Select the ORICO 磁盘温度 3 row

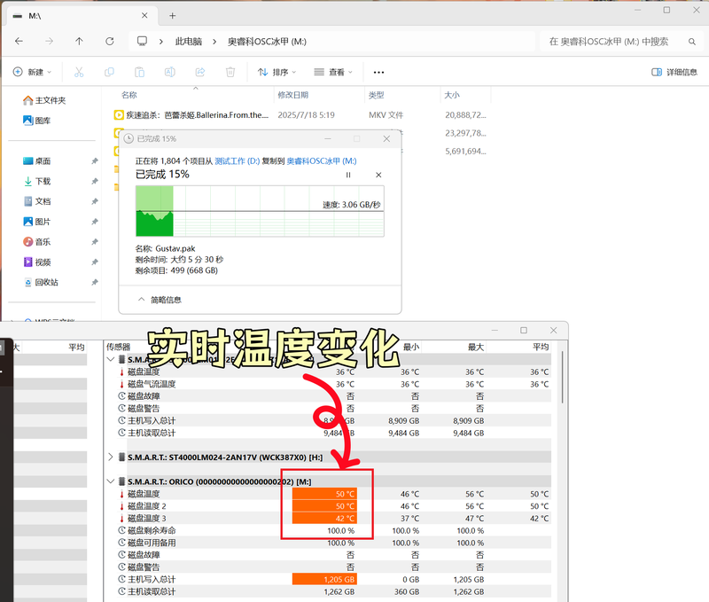(x=334, y=519)
